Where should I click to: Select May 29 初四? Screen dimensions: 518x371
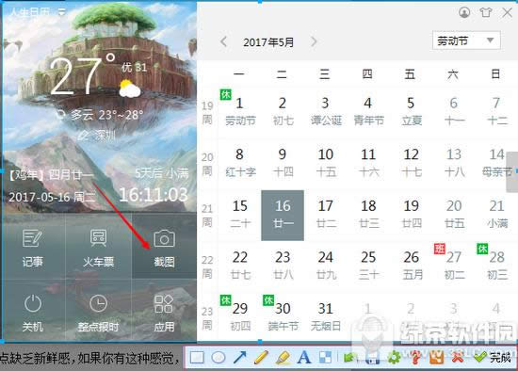tap(239, 317)
